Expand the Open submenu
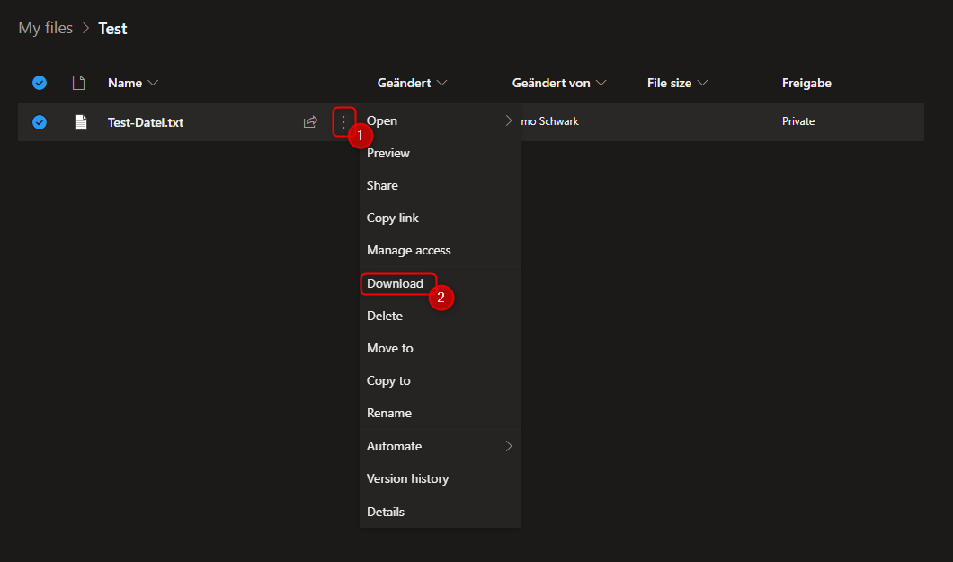Image resolution: width=953 pixels, height=562 pixels. coord(509,120)
